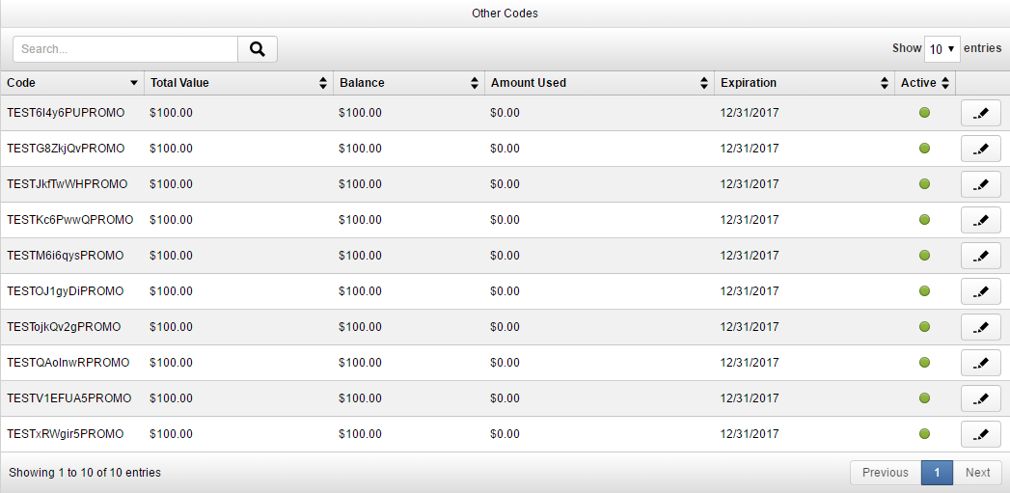Click the magnifying glass search button

[258, 49]
